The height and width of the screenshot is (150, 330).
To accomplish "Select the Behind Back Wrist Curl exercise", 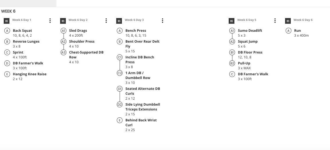I will 141,123.
